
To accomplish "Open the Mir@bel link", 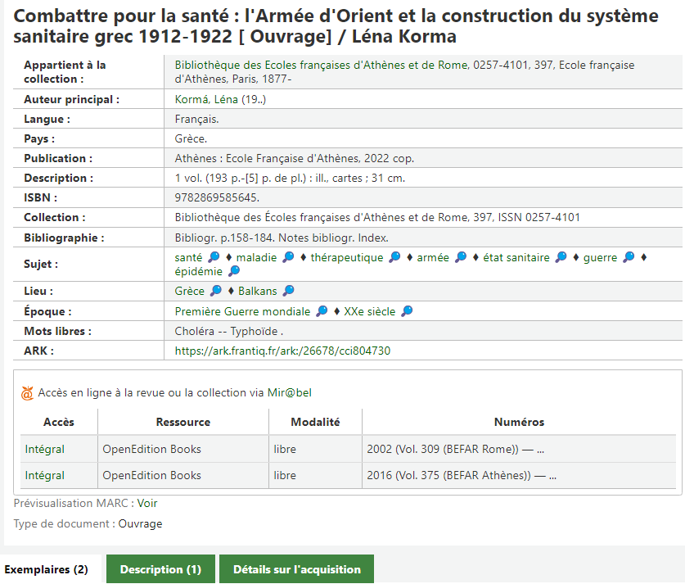I will point(290,392).
